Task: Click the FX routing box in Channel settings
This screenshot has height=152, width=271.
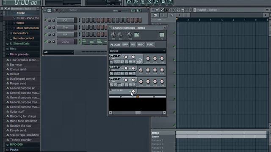Action: coord(162,35)
